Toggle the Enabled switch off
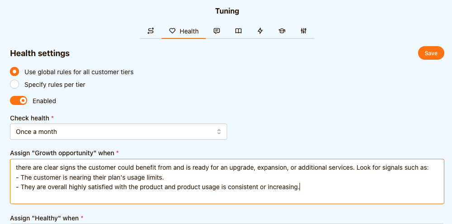Viewport: 452px width, 224px height. [19, 101]
